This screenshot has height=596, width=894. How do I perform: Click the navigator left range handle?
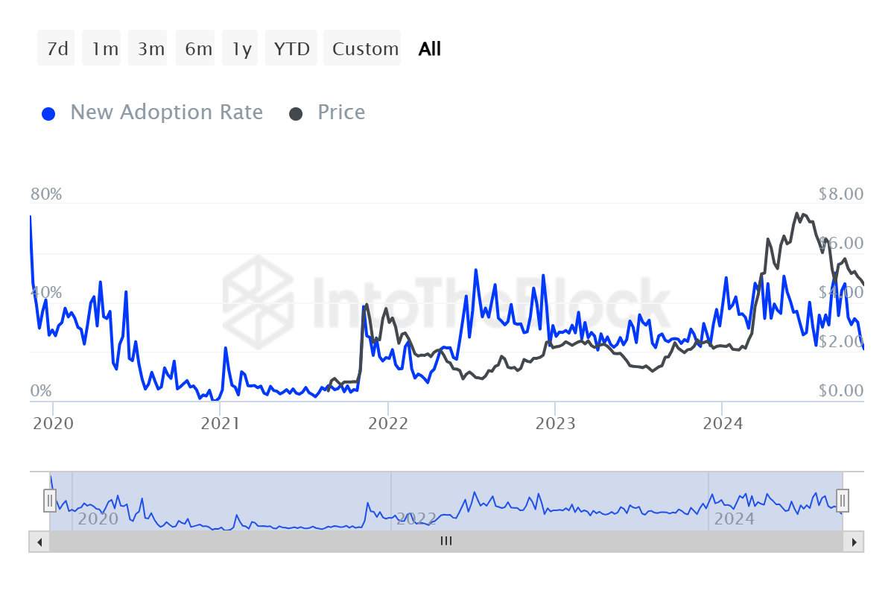(x=50, y=499)
